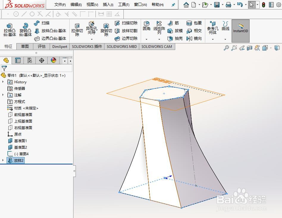Open the 帮助(H) menu
282x218 pixels.
click(158, 5)
